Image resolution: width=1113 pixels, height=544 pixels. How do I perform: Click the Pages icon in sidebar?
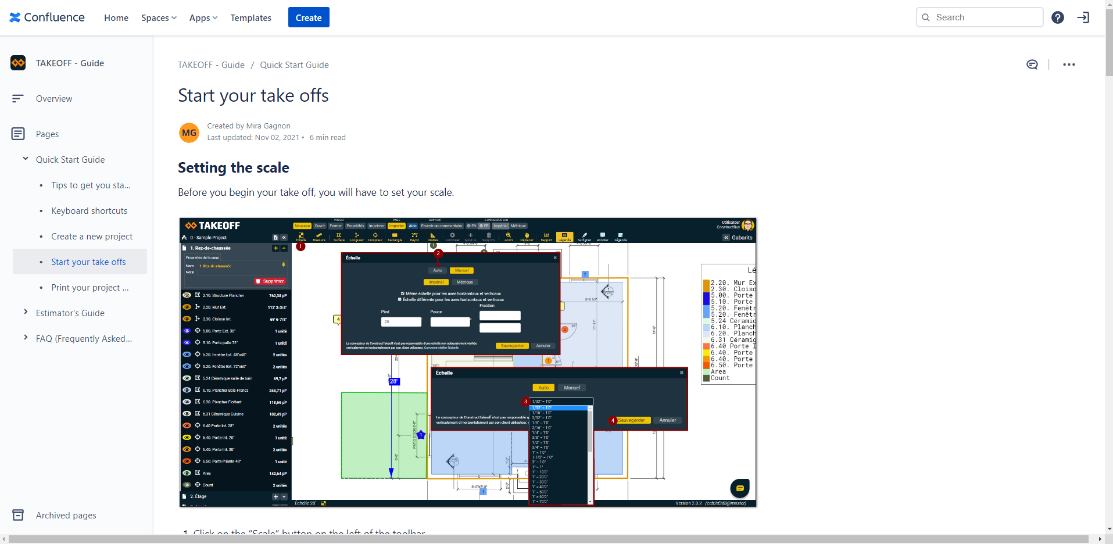tap(18, 134)
